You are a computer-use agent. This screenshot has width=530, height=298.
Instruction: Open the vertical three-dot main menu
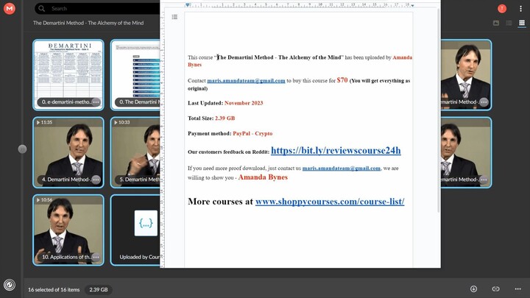(x=520, y=9)
